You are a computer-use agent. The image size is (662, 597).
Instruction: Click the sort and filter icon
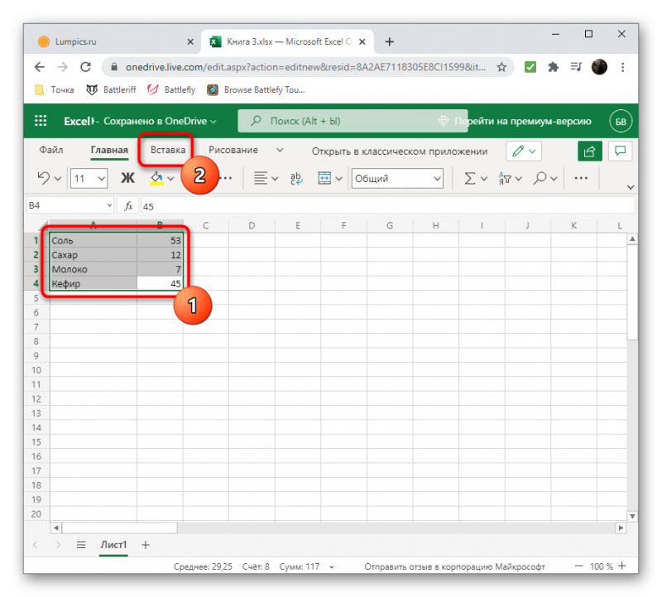(x=505, y=178)
